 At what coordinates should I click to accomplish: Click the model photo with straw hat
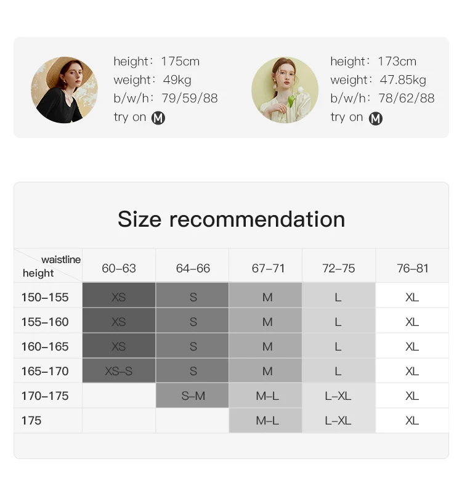[64, 90]
